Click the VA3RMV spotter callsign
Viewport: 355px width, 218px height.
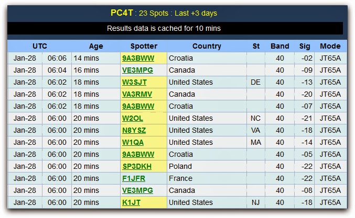point(137,94)
